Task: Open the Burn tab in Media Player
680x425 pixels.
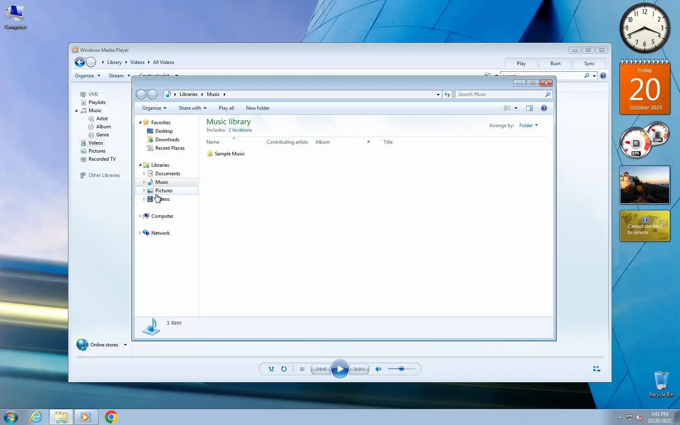Action: [555, 63]
